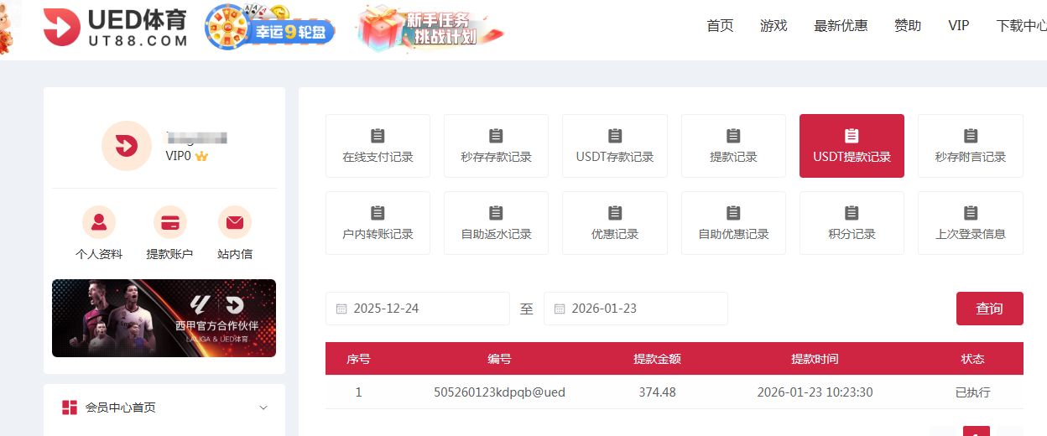Image resolution: width=1047 pixels, height=436 pixels.
Task: Switch to USDT存款记录 tab
Action: 615,146
